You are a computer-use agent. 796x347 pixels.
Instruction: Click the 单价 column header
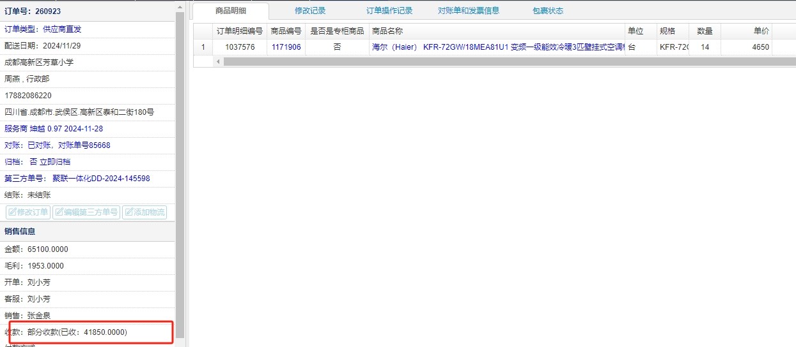click(x=746, y=31)
